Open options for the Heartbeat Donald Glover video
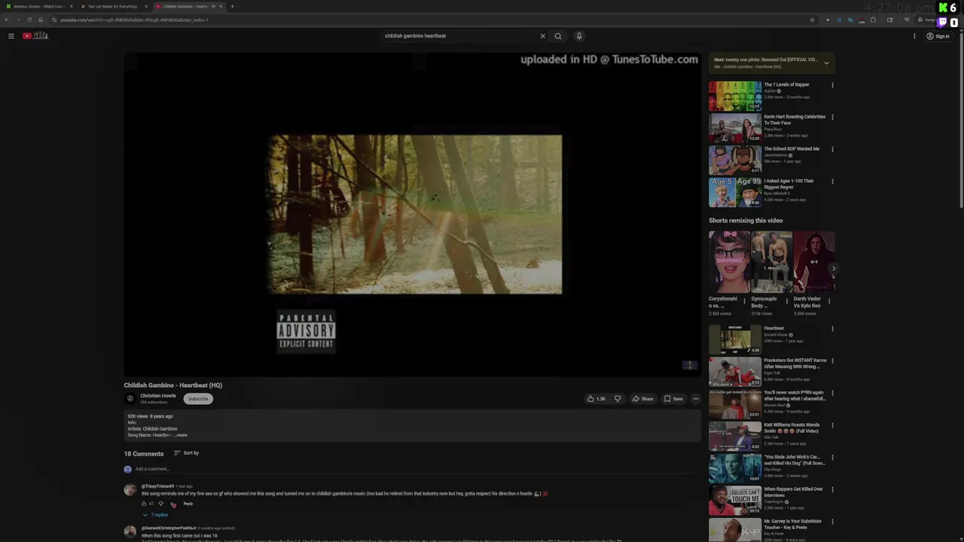The width and height of the screenshot is (964, 542). point(832,329)
